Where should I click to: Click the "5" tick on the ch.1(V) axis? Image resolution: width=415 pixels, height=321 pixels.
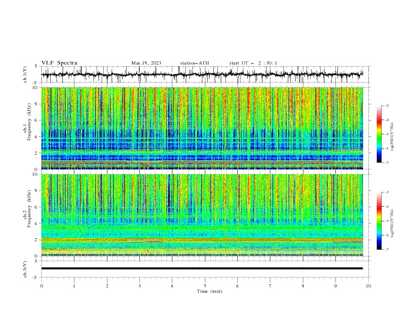(36, 66)
